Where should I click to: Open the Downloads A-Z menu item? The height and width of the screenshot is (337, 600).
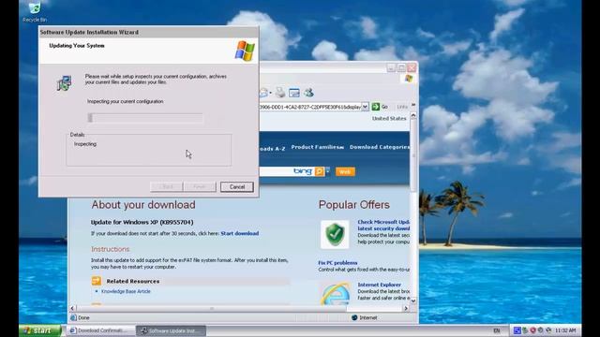(272, 149)
